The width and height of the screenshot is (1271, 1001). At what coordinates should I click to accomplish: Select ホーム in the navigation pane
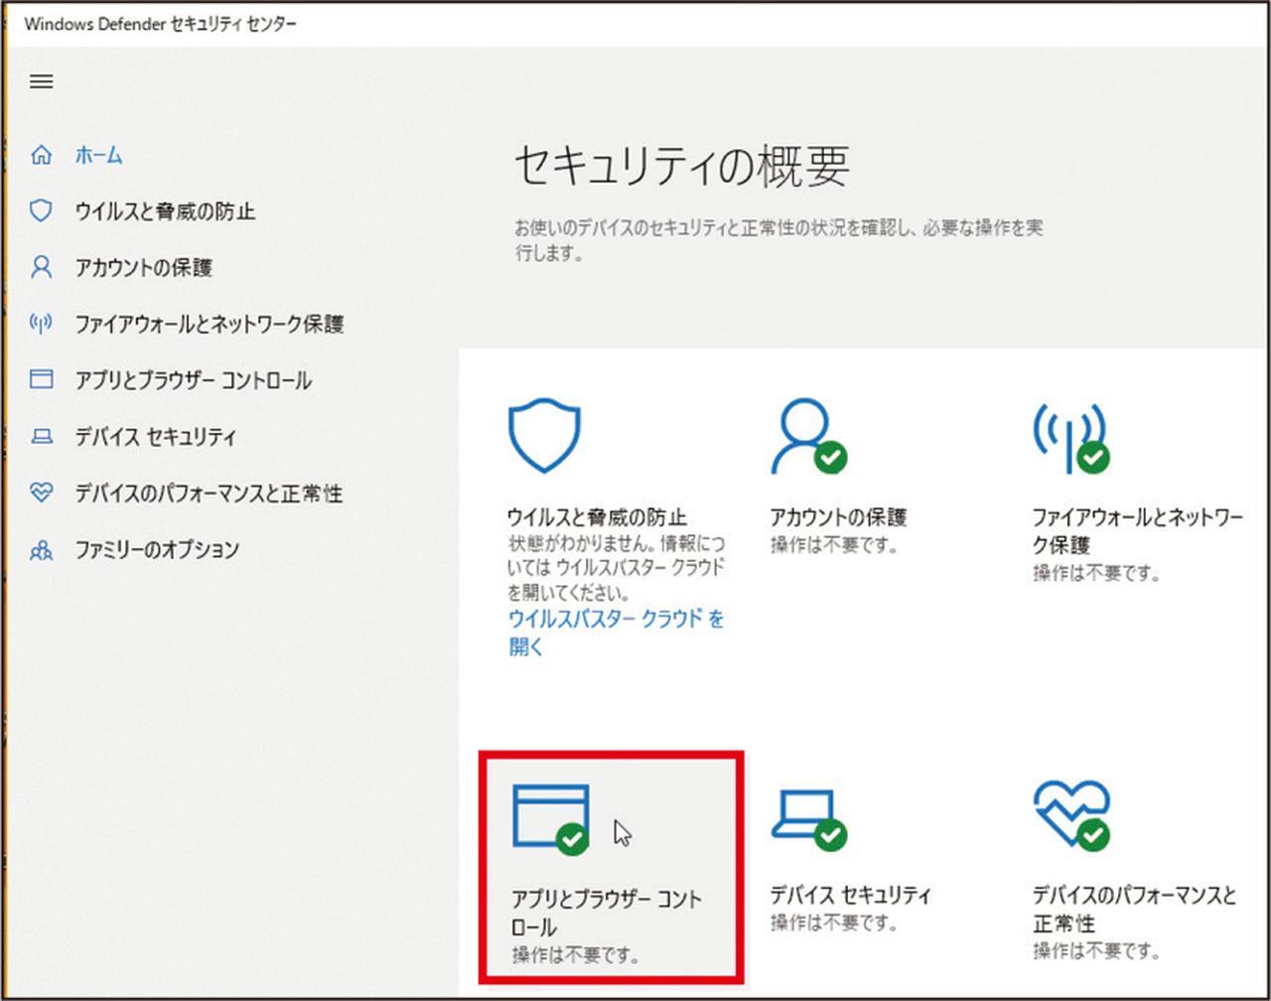pyautogui.click(x=99, y=155)
